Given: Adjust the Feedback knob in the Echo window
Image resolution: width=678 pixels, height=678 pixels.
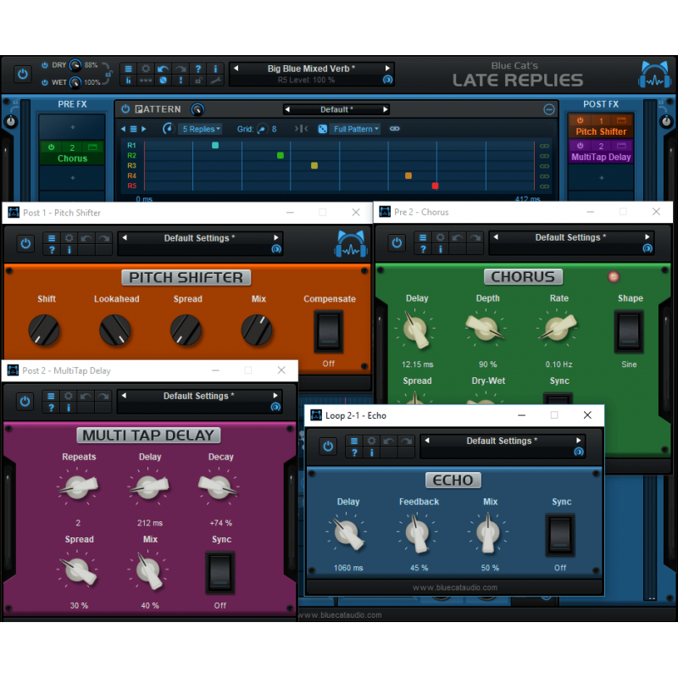Looking at the screenshot, I should [418, 534].
